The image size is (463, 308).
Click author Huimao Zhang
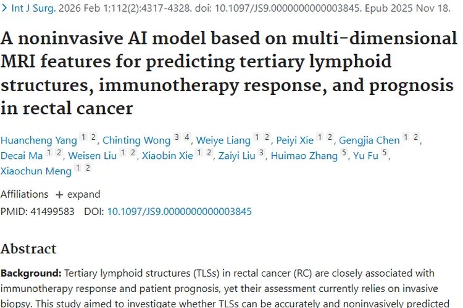[x=305, y=155]
